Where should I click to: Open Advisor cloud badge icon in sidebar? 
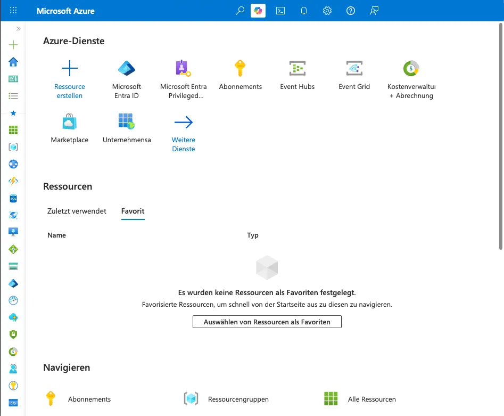pyautogui.click(x=13, y=317)
